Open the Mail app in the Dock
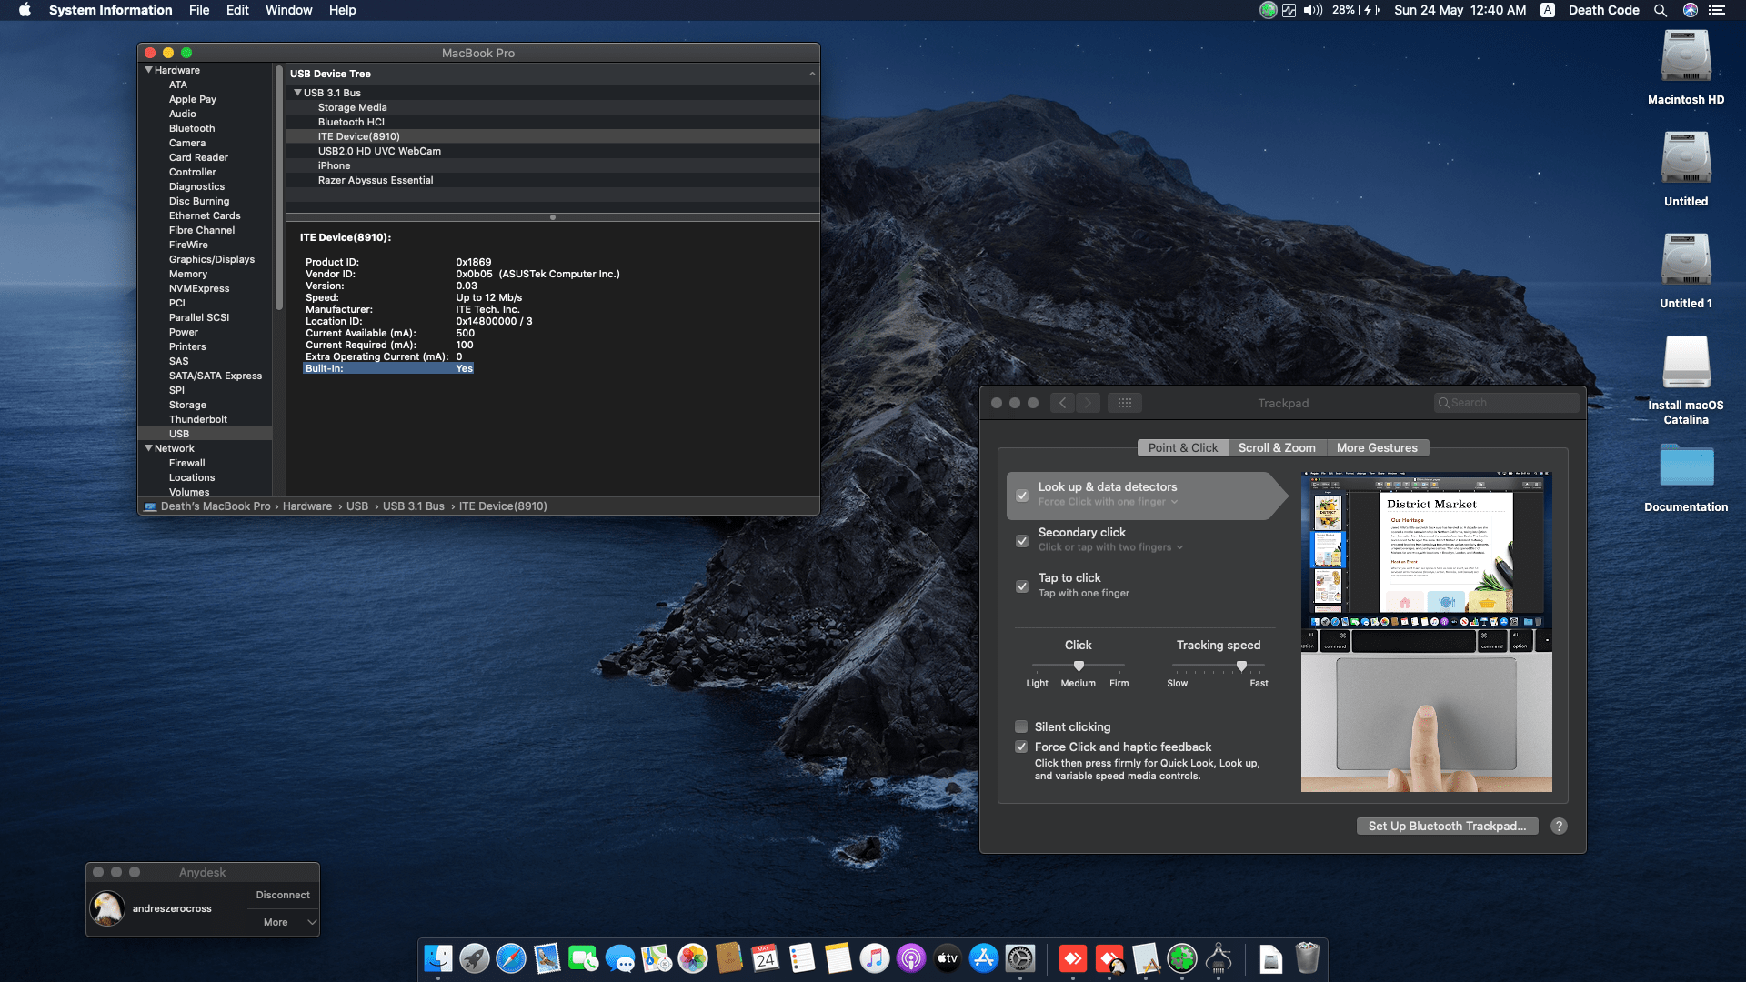The width and height of the screenshot is (1746, 982). (x=547, y=958)
